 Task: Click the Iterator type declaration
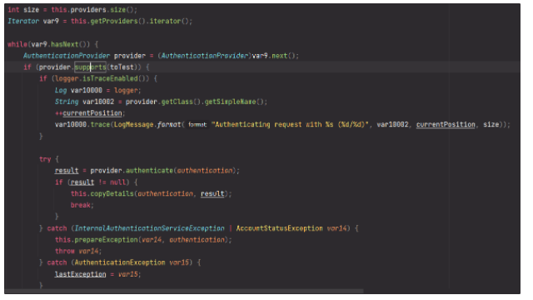(x=23, y=21)
